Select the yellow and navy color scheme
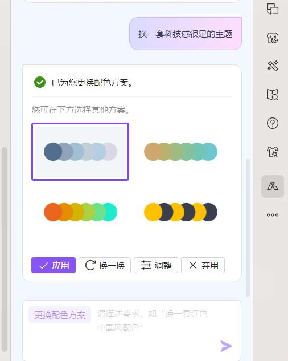288x361 pixels. pos(180,212)
